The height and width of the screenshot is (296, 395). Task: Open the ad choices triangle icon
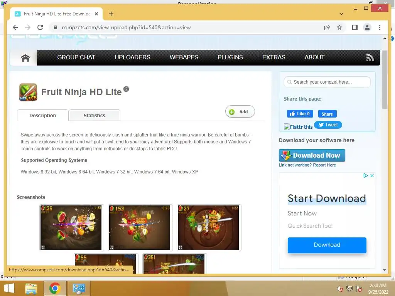point(366,175)
